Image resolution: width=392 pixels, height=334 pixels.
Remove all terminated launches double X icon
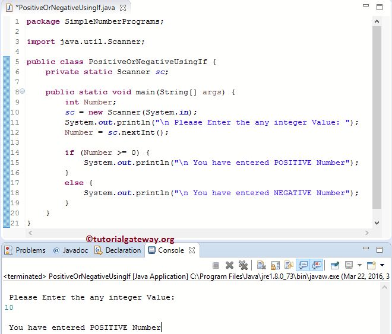[x=243, y=265]
